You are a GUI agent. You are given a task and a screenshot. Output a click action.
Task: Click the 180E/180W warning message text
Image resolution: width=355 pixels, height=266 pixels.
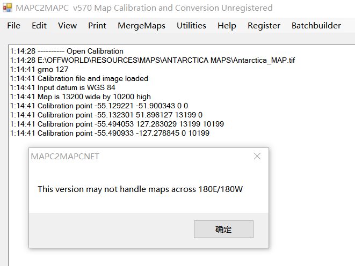click(140, 189)
